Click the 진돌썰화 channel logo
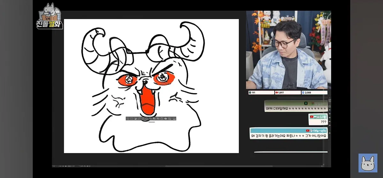Viewport: 383px width, 178px height. coord(49,16)
